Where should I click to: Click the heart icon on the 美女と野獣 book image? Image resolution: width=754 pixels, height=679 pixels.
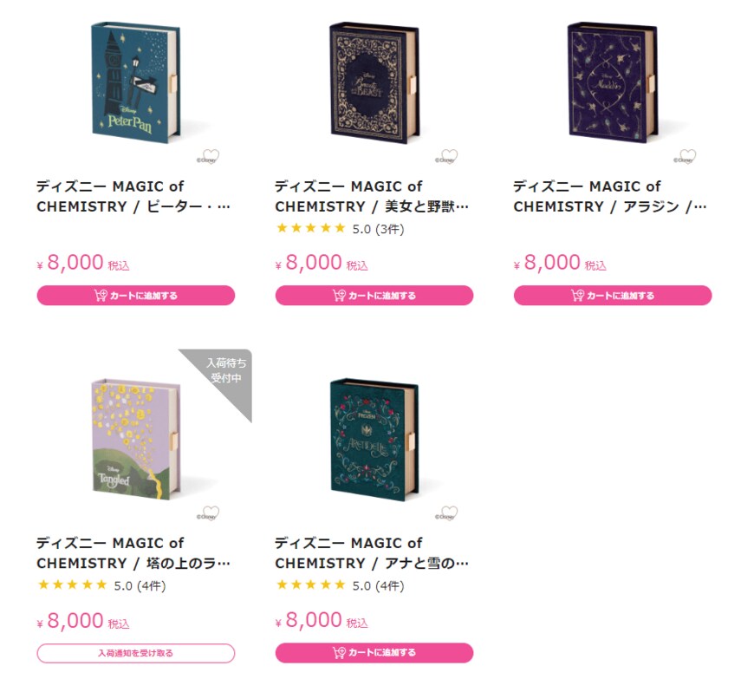(449, 157)
